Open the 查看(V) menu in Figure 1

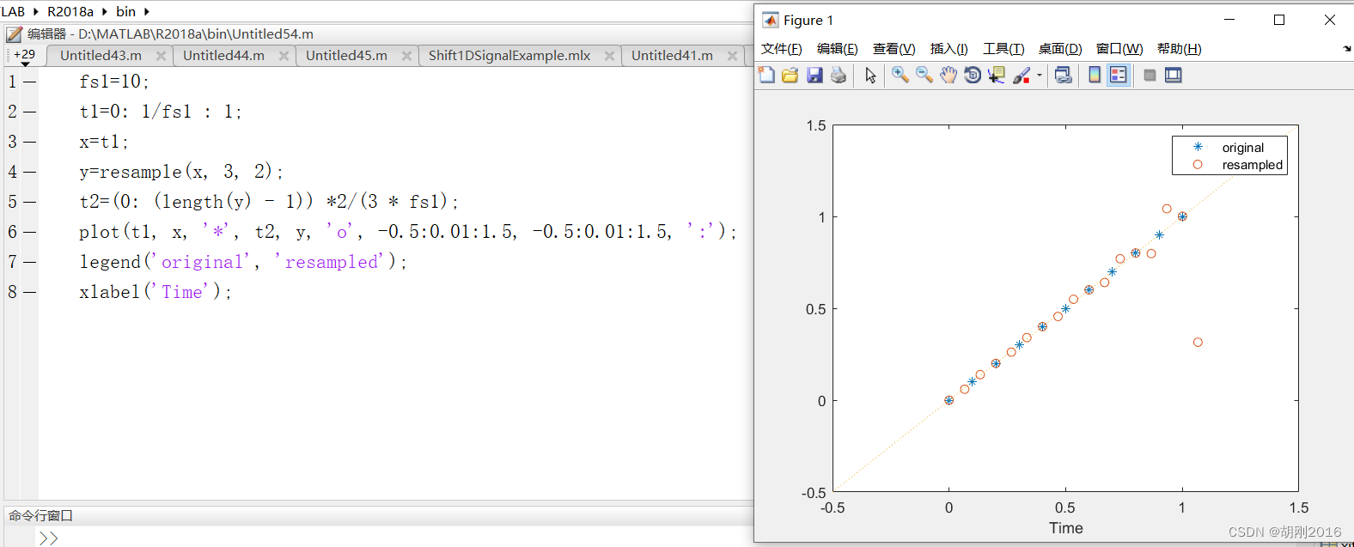[894, 49]
